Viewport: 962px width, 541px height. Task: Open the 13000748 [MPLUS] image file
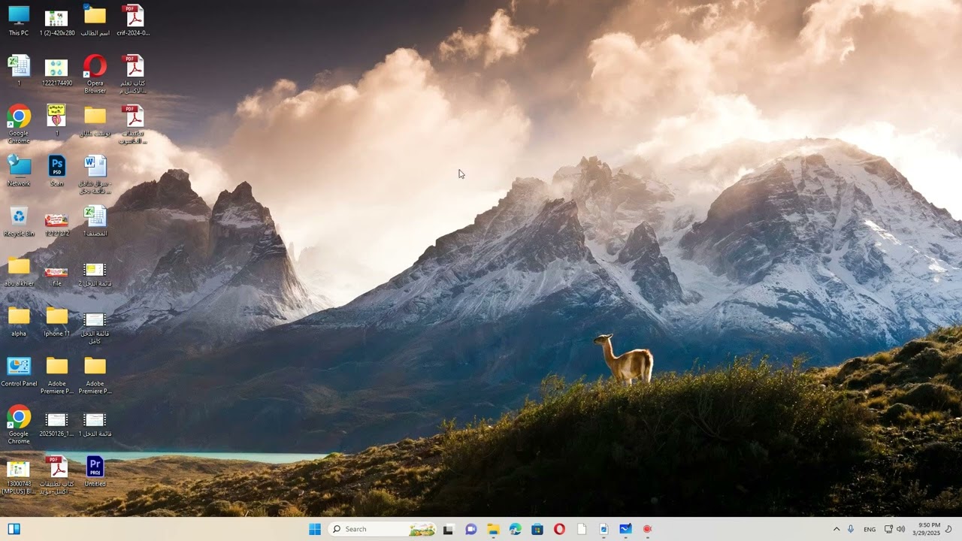[19, 476]
